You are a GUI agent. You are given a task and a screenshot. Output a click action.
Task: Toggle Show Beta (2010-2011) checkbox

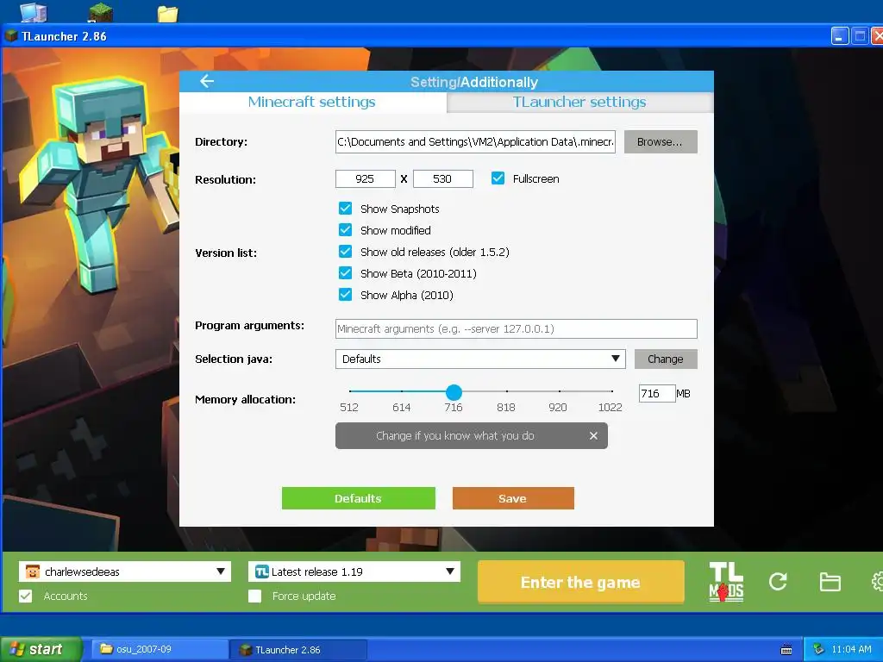click(345, 273)
